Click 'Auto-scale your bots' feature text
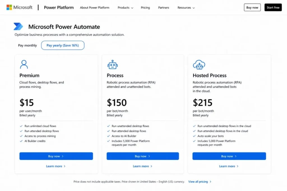The image size is (287, 191). (210, 136)
